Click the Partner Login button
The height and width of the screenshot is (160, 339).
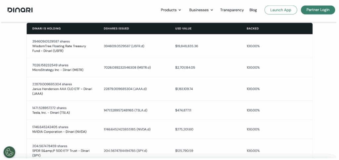tap(318, 10)
